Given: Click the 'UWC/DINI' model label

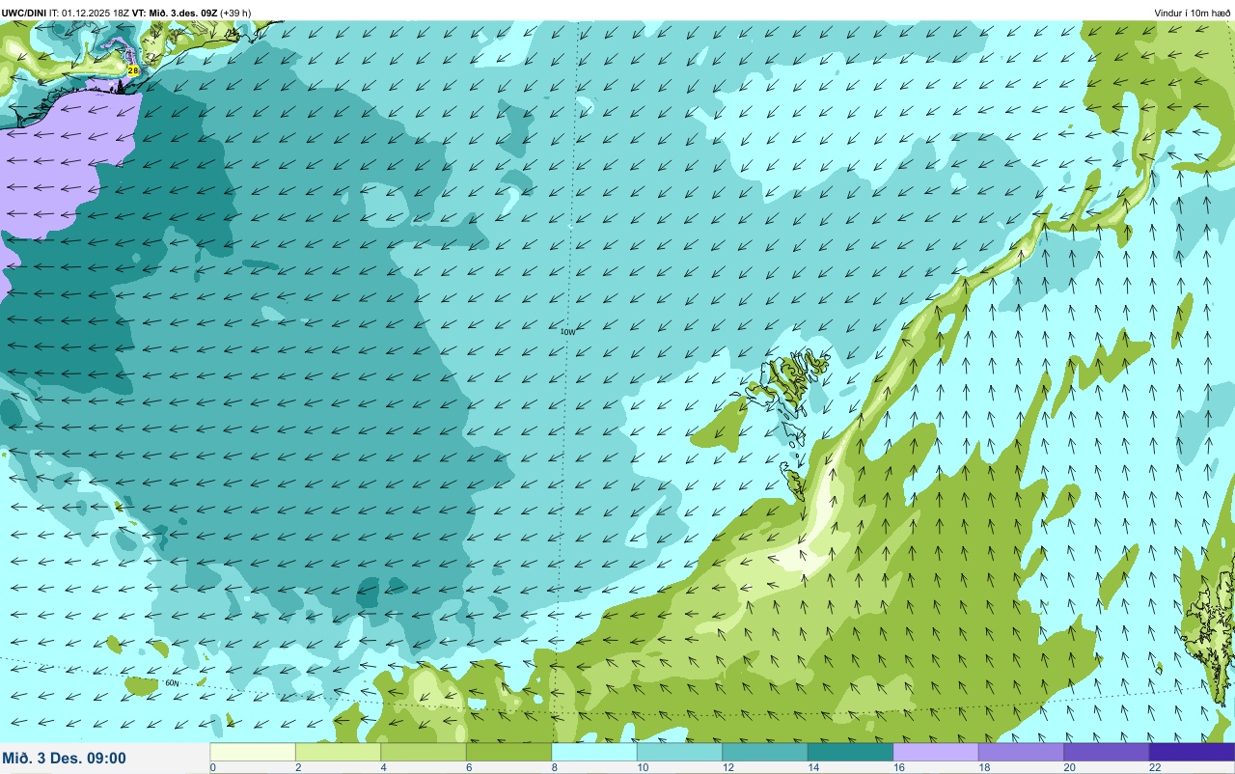Looking at the screenshot, I should 24,13.
